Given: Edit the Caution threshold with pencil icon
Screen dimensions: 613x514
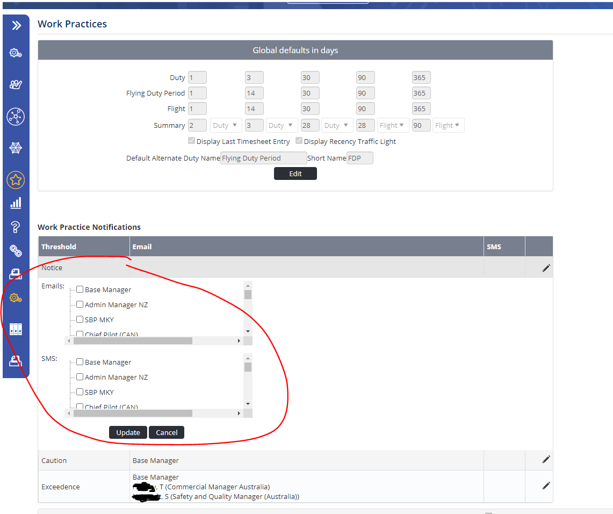Looking at the screenshot, I should tap(546, 460).
